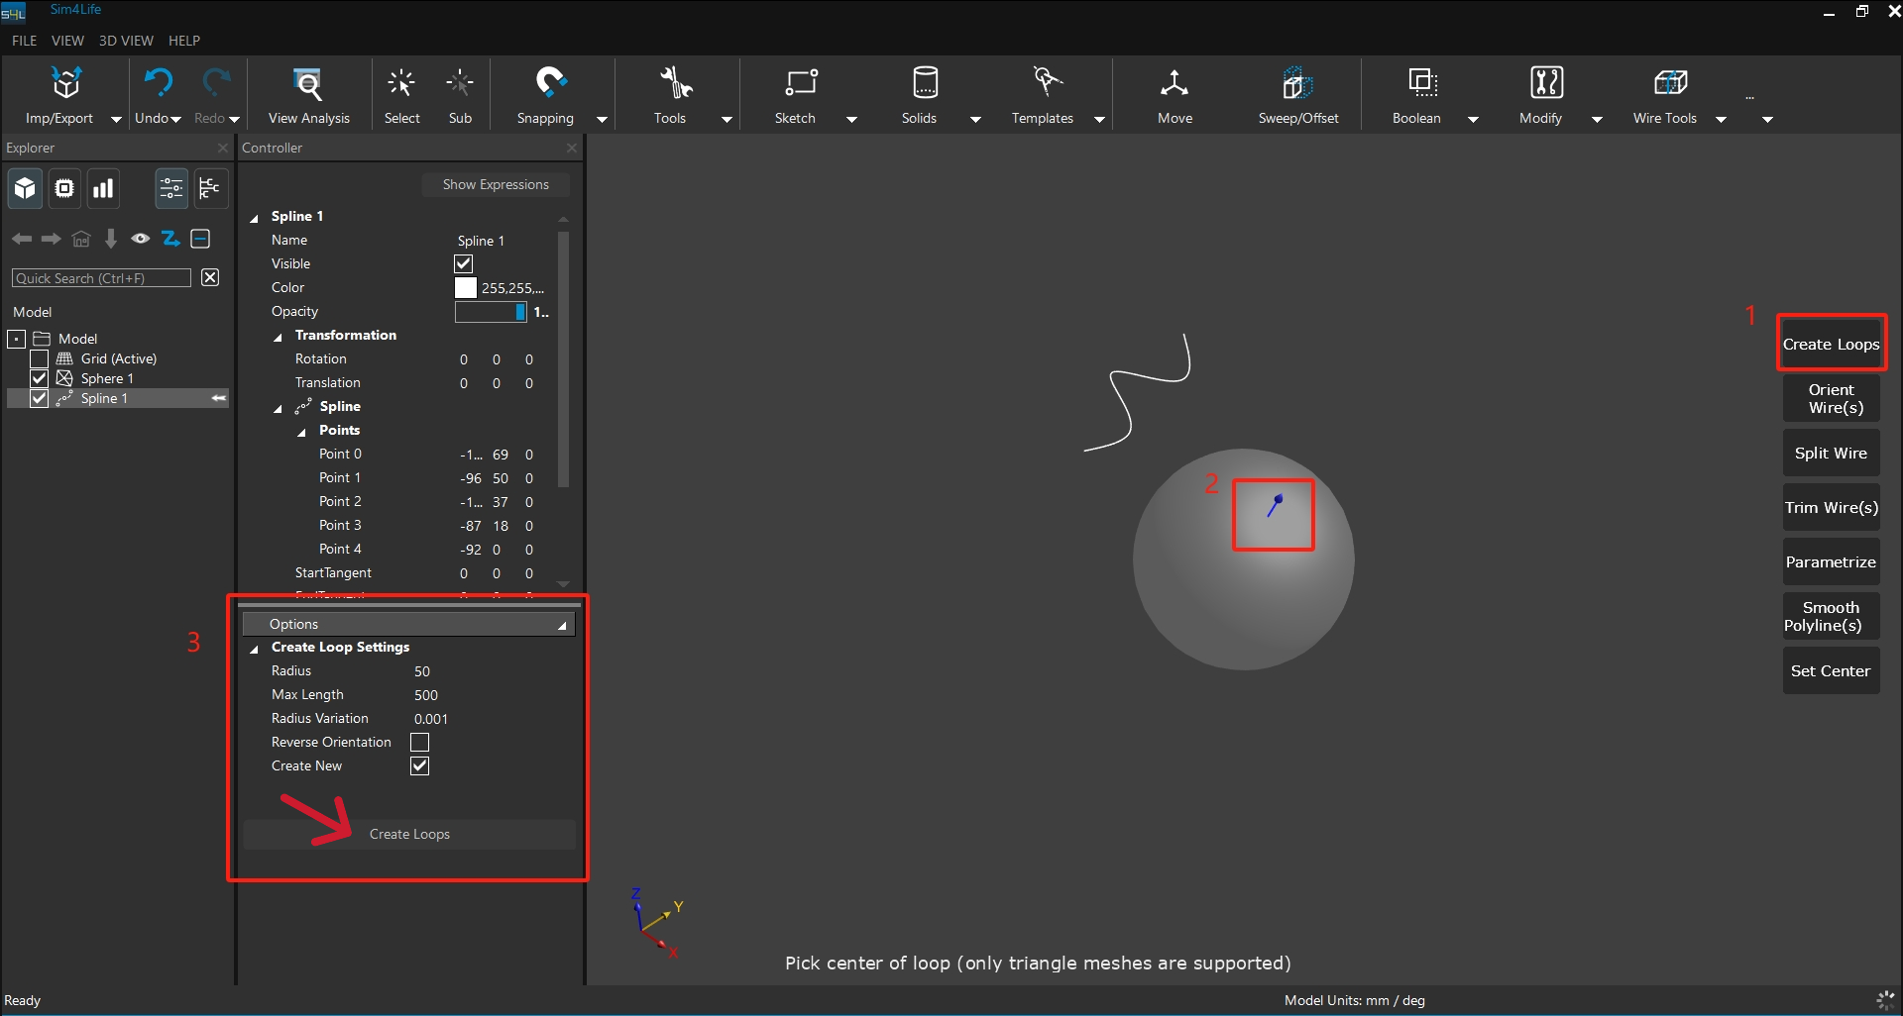Screen dimensions: 1903x1016
Task: Activate the Snapping magnet icon
Action: pos(549,83)
